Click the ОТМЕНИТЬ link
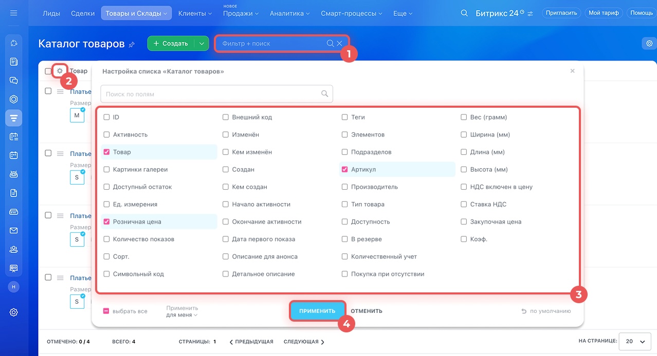This screenshot has width=657, height=356. point(367,311)
